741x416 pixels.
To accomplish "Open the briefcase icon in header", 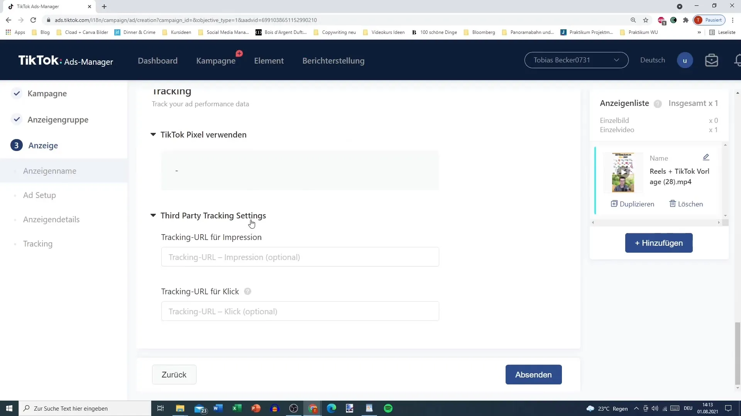I will (711, 60).
